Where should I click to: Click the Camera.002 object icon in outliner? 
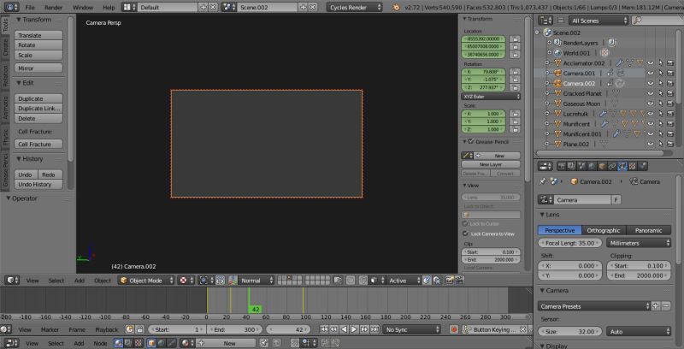(x=557, y=83)
